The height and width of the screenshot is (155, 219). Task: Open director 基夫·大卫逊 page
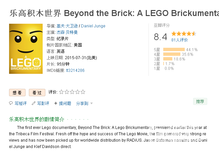point(67,26)
